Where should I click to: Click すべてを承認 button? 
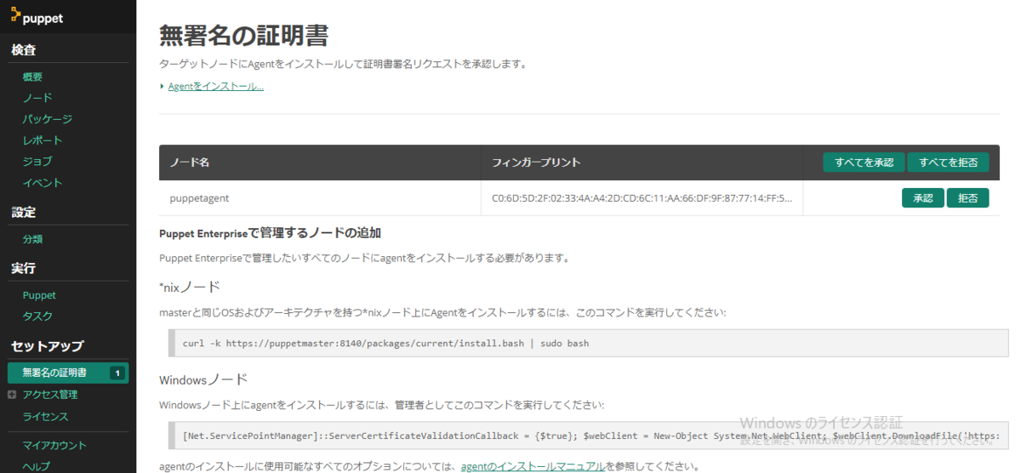click(x=864, y=162)
